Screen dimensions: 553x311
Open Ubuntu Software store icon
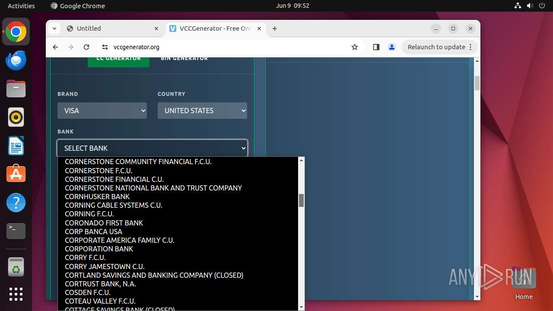(x=16, y=174)
